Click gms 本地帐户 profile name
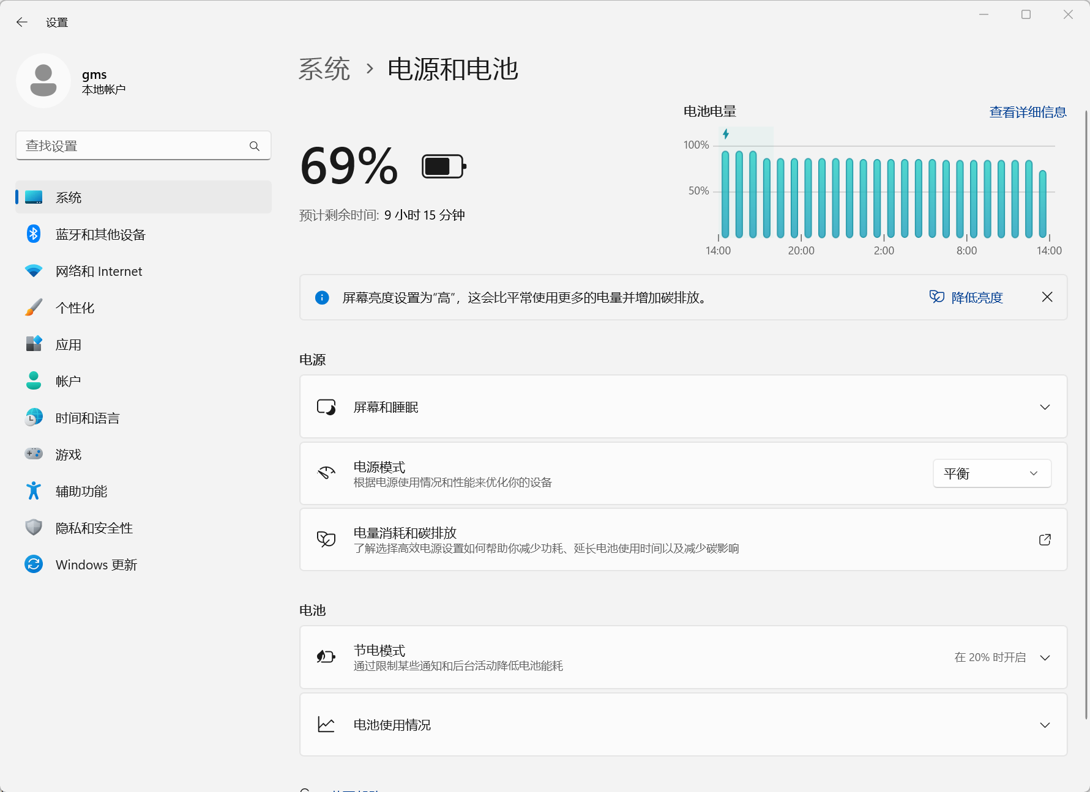Image resolution: width=1090 pixels, height=792 pixels. coord(103,81)
